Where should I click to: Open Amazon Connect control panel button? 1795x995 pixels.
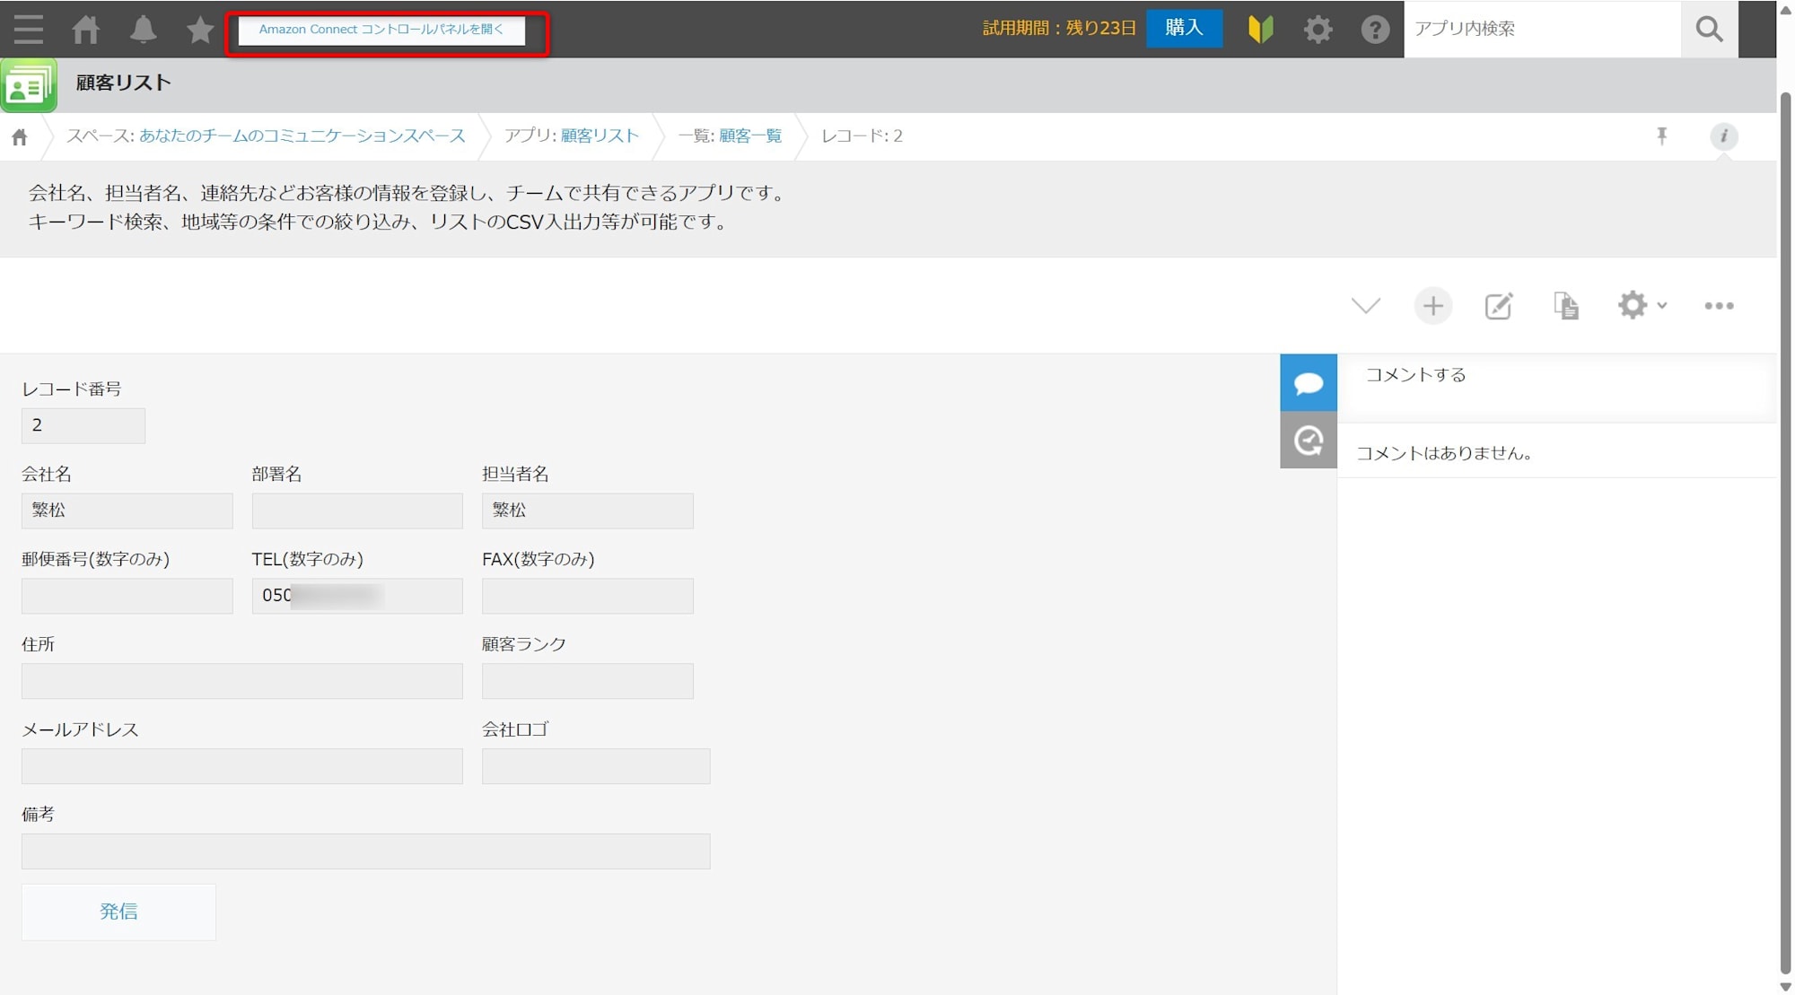(381, 30)
